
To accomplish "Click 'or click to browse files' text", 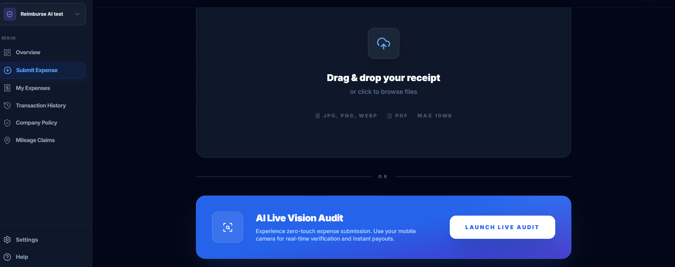I will pyautogui.click(x=383, y=92).
